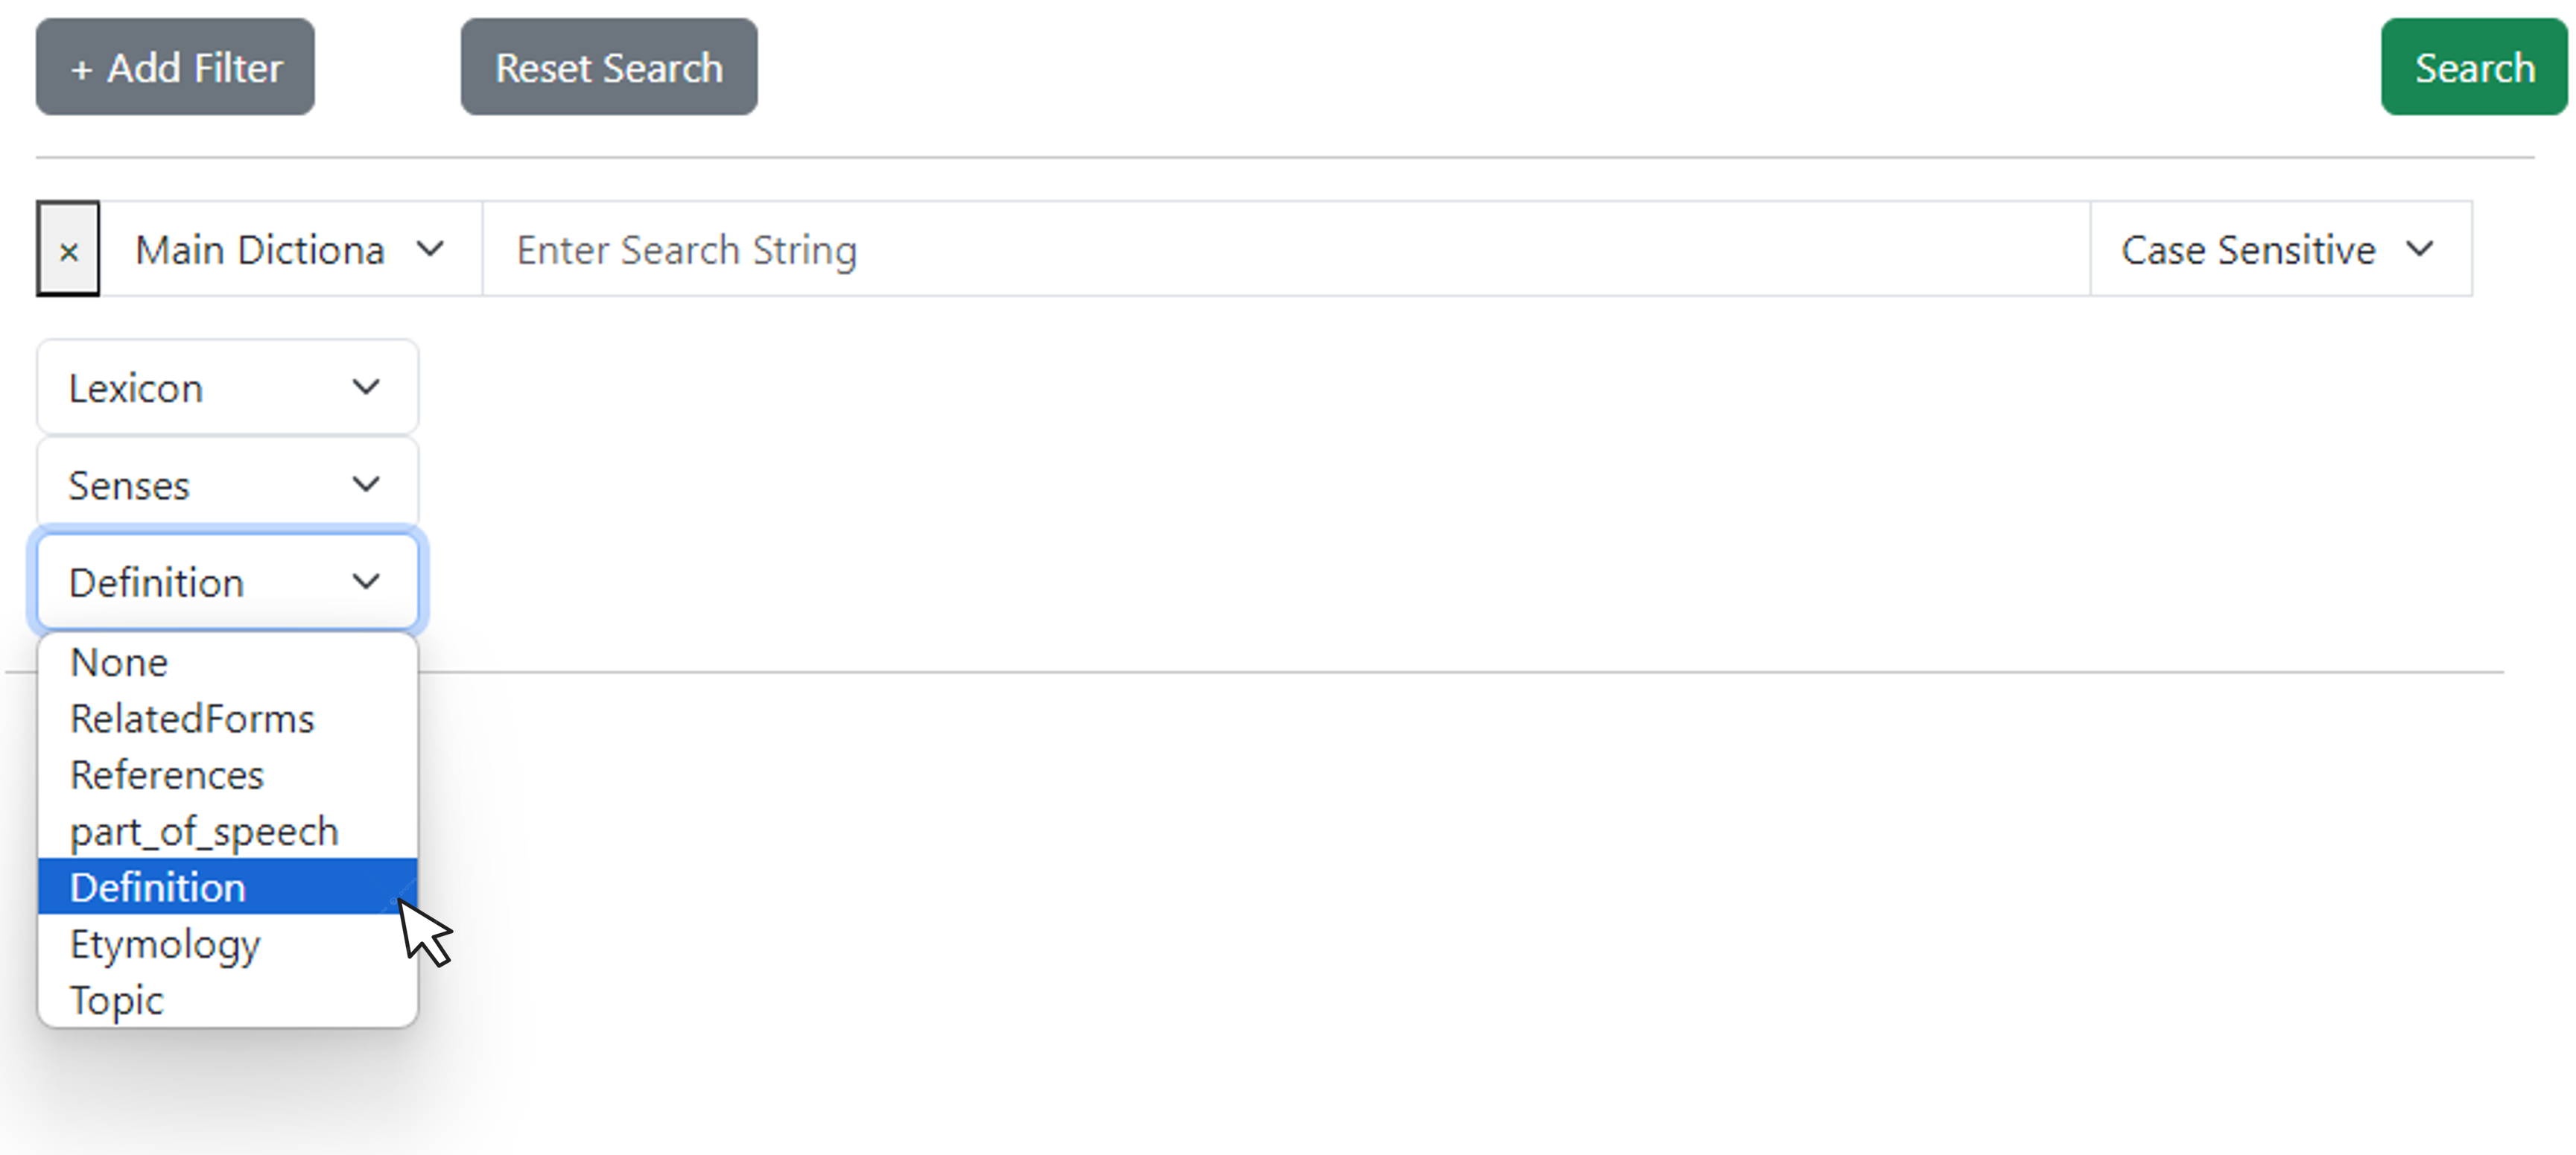
Task: Select RelatedForms from the dropdown list
Action: [x=191, y=718]
